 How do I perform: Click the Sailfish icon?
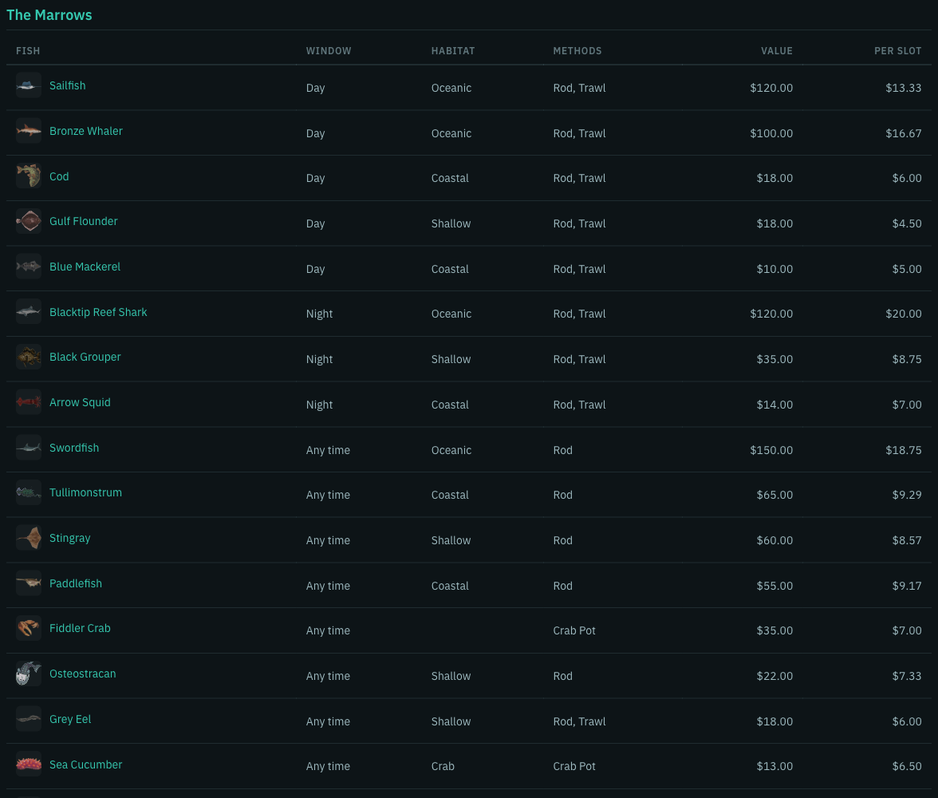pos(28,85)
